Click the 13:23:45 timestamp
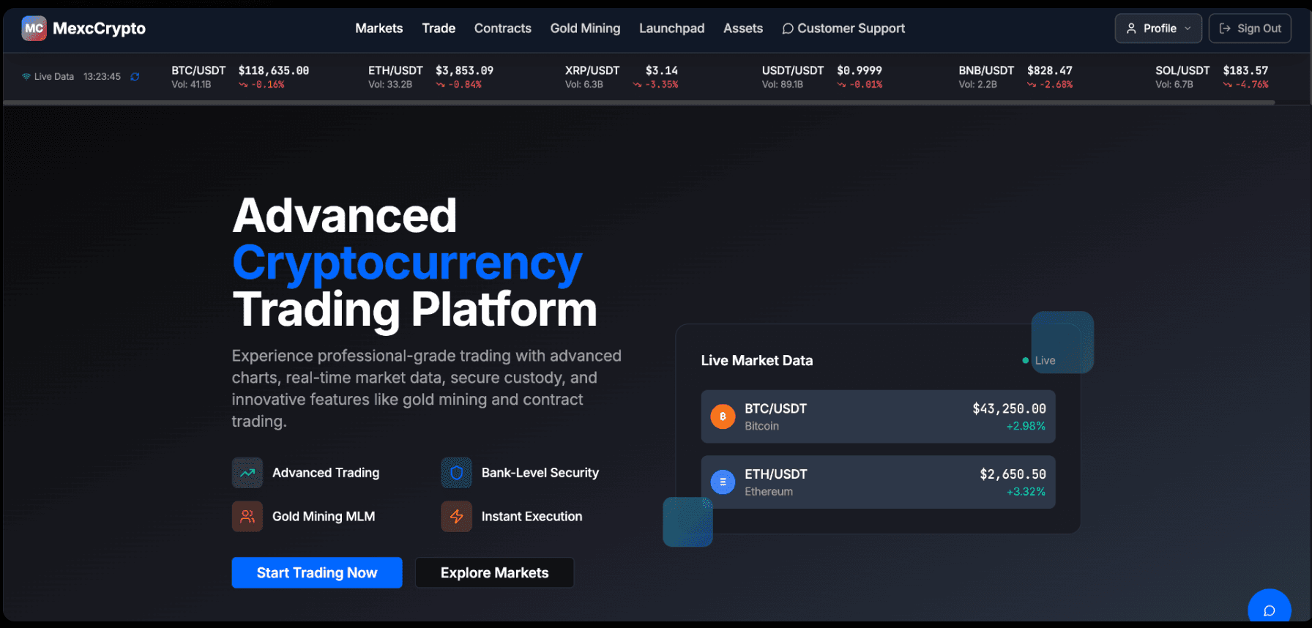The width and height of the screenshot is (1312, 628). [x=102, y=76]
